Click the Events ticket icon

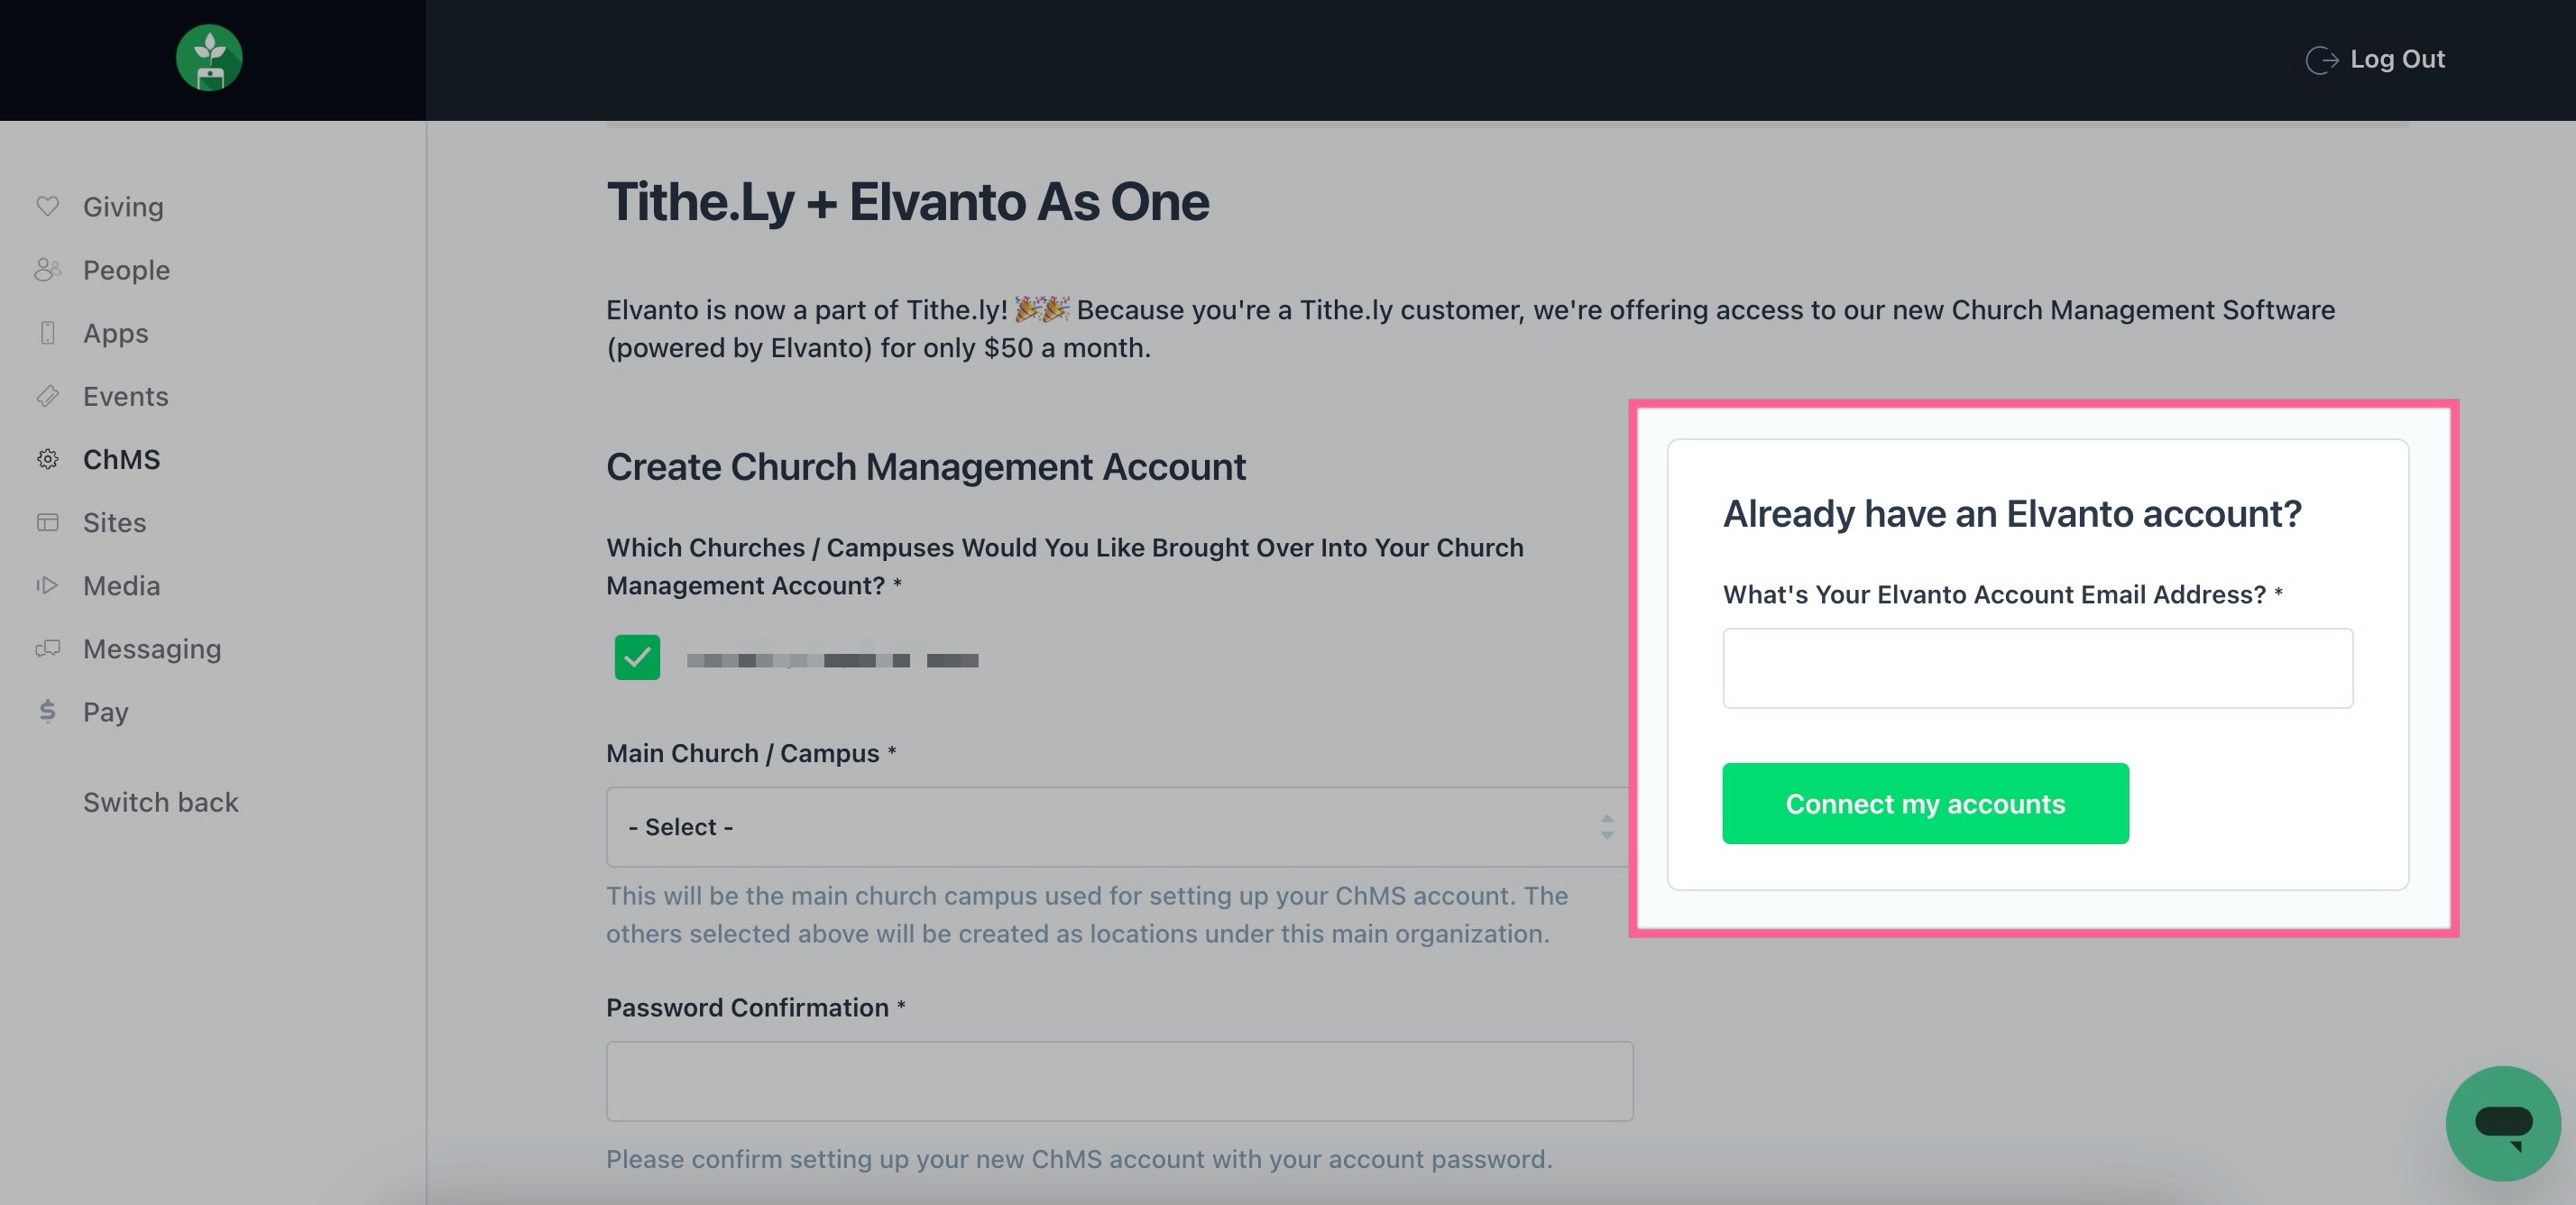(47, 396)
